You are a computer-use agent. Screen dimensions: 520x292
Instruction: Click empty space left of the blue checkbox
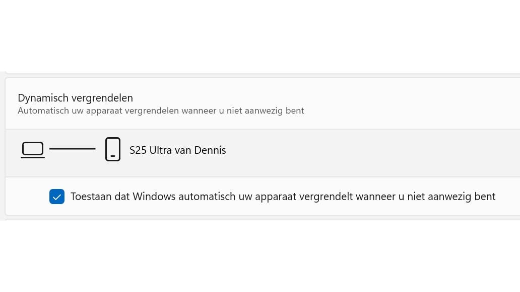pos(28,197)
